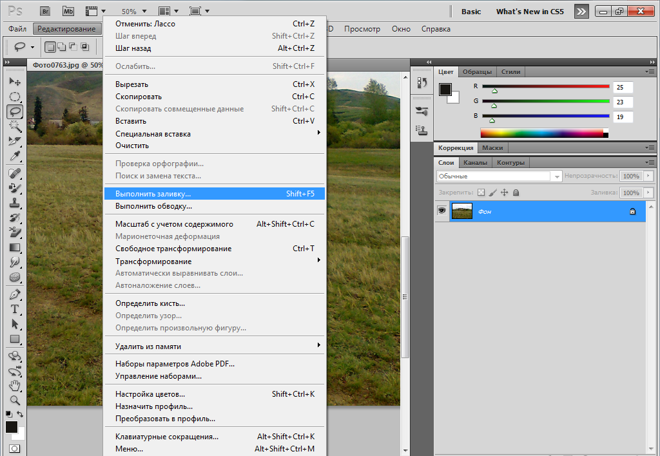Switch to the Каналы tab

coord(475,162)
